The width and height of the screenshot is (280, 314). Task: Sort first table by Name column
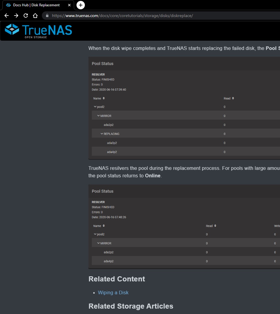tap(104, 98)
